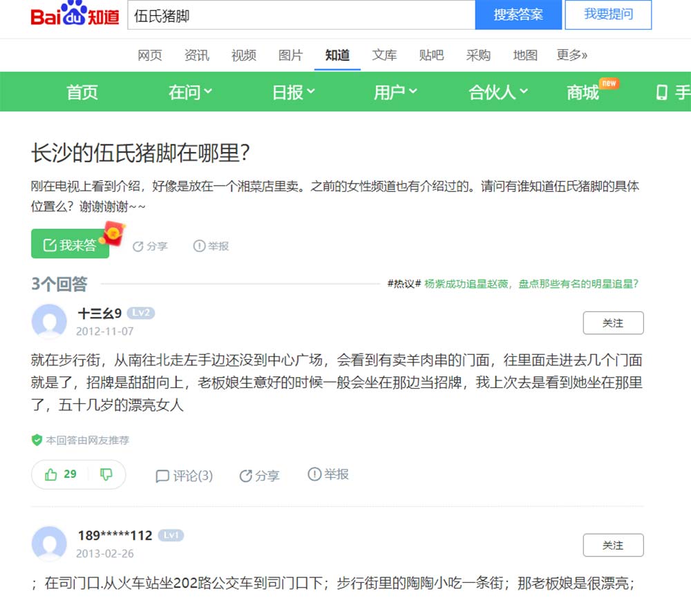
Task: Open 评论(3) comments on first answer
Action: tap(184, 476)
